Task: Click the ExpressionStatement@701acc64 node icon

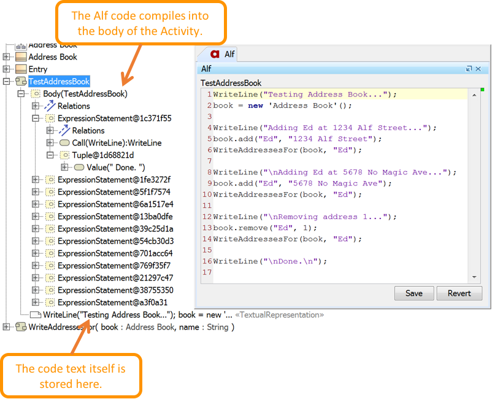Action: point(50,254)
